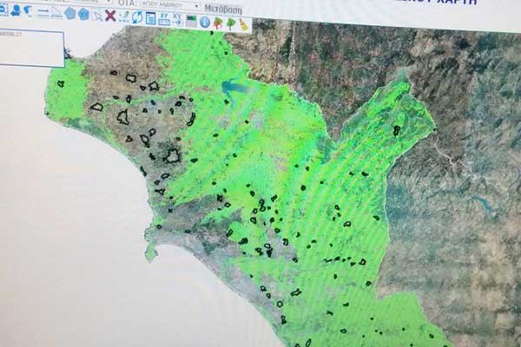The height and width of the screenshot is (347, 521).
Task: Choose the first blue polygon drawing tool
Action: (69, 13)
